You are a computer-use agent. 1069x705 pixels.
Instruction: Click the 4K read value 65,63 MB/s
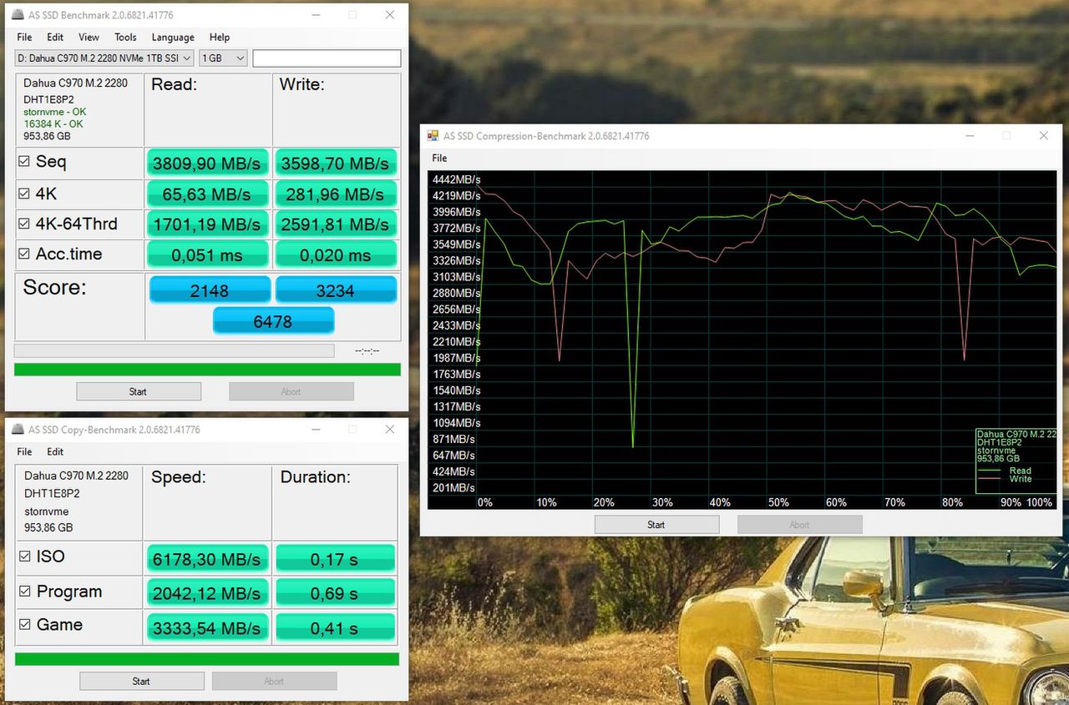click(208, 194)
